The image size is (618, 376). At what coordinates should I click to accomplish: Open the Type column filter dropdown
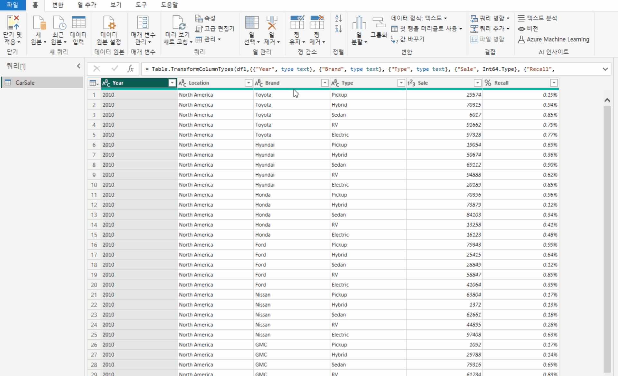[401, 83]
